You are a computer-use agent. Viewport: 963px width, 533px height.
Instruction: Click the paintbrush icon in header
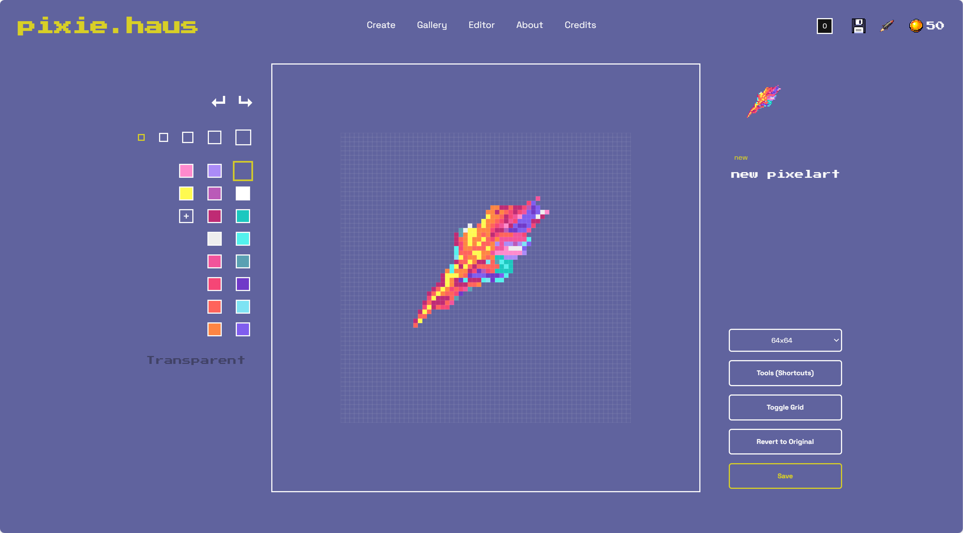pyautogui.click(x=887, y=26)
